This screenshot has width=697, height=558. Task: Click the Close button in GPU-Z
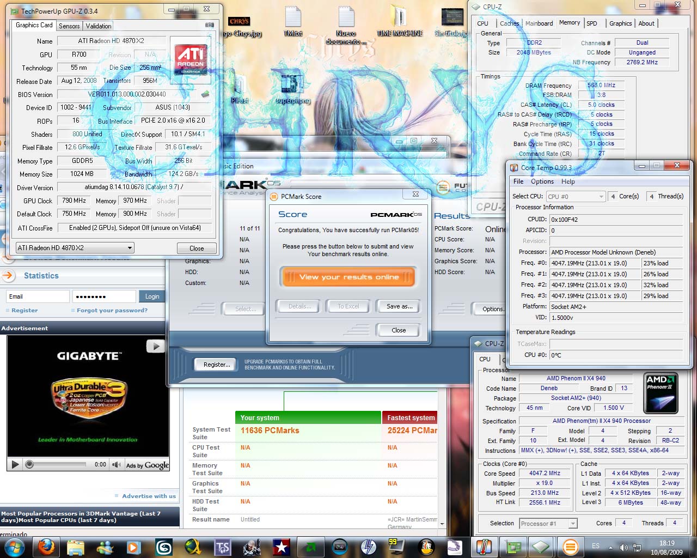click(197, 248)
